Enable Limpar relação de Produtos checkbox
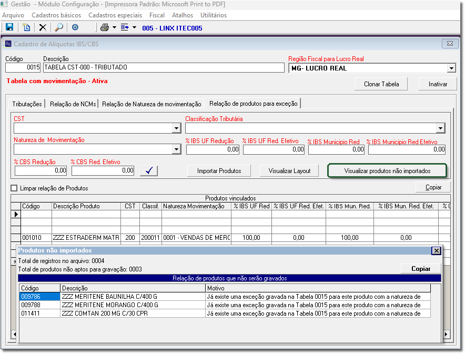The width and height of the screenshot is (465, 354). click(x=14, y=188)
